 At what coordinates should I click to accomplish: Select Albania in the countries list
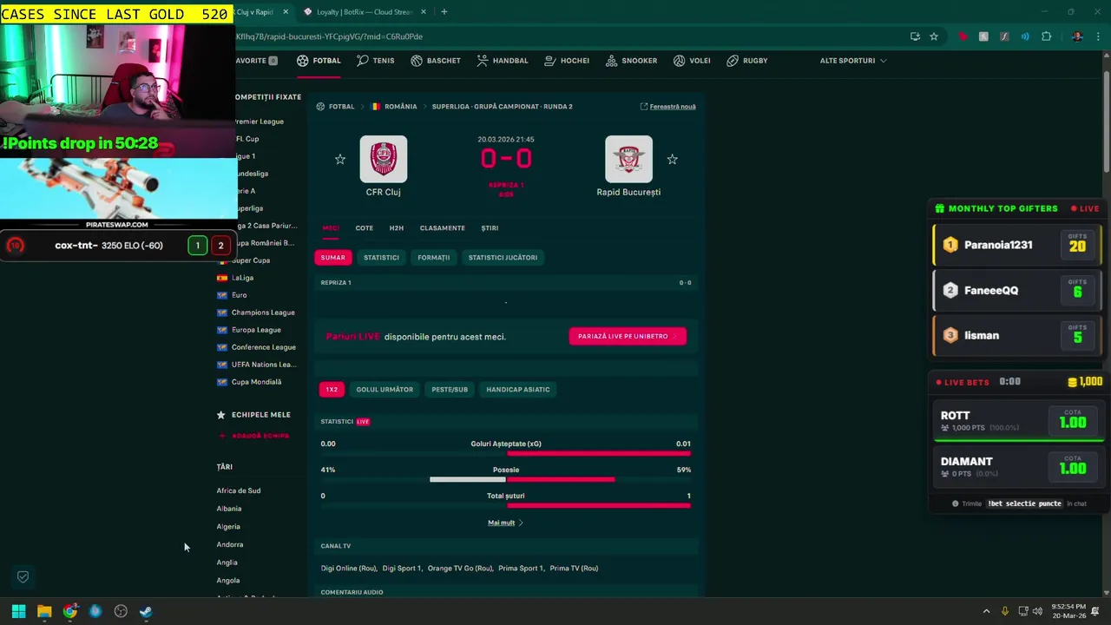[229, 509]
